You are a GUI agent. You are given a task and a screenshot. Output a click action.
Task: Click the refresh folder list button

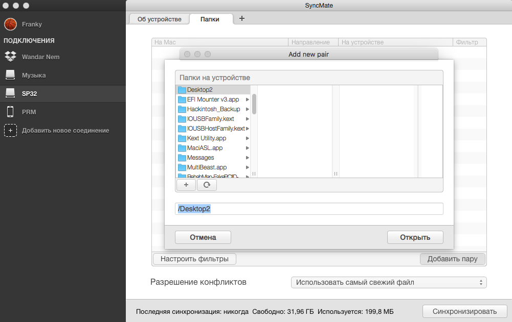tap(207, 185)
